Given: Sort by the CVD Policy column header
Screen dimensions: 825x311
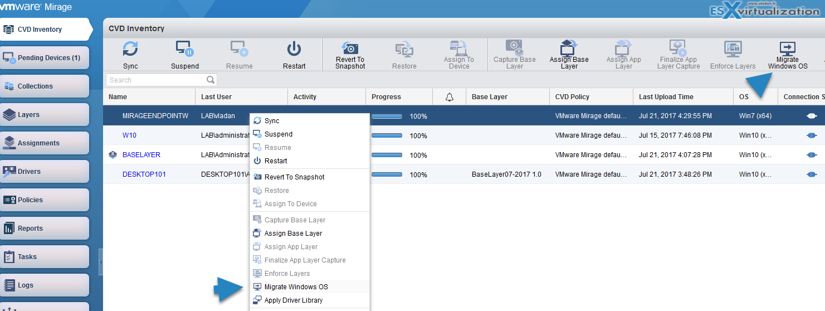Looking at the screenshot, I should coord(591,97).
